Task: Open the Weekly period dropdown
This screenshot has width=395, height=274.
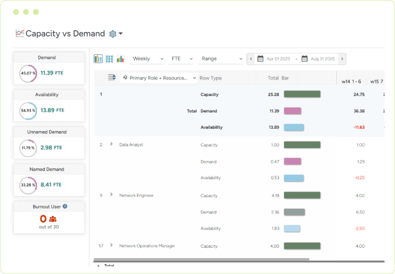Action: pyautogui.click(x=148, y=59)
